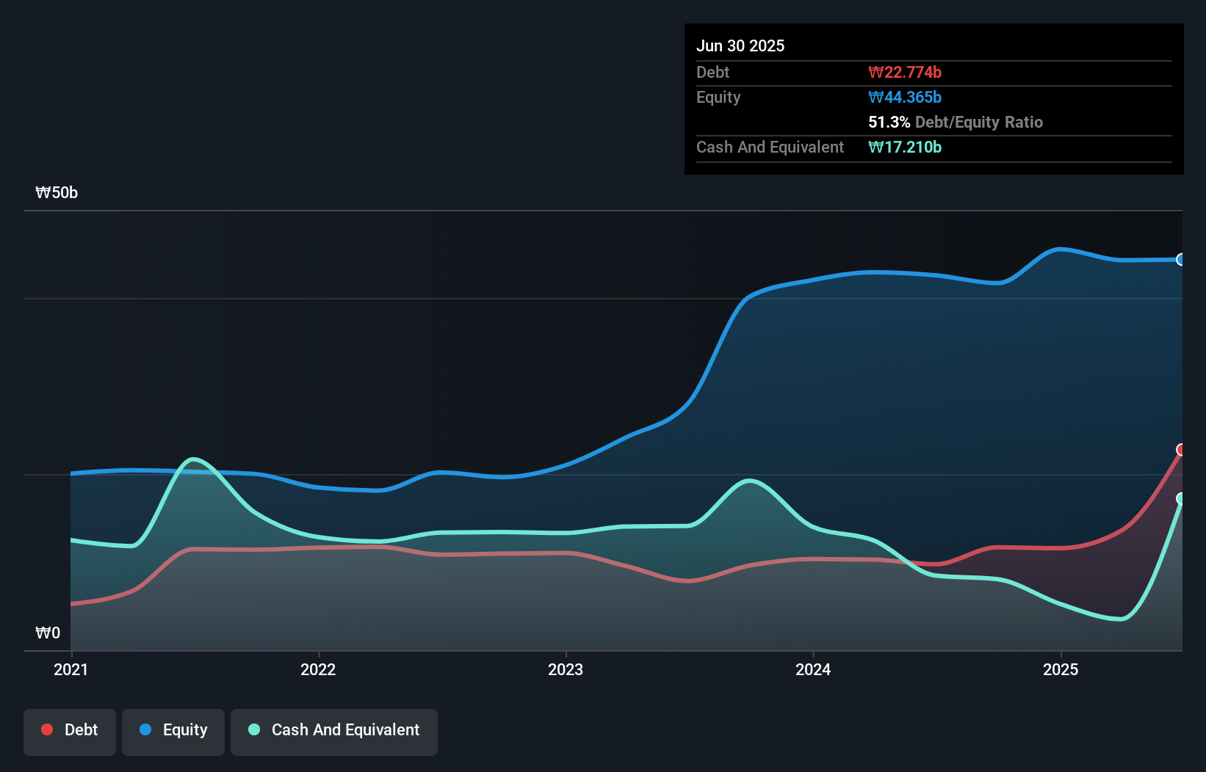Screen dimensions: 1206x772
Task: Select the teal Cash endpoint marker on chart
Action: (x=1181, y=498)
